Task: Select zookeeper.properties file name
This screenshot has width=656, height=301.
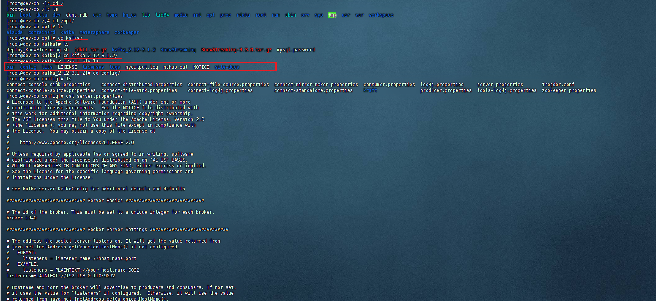Action: click(x=569, y=90)
